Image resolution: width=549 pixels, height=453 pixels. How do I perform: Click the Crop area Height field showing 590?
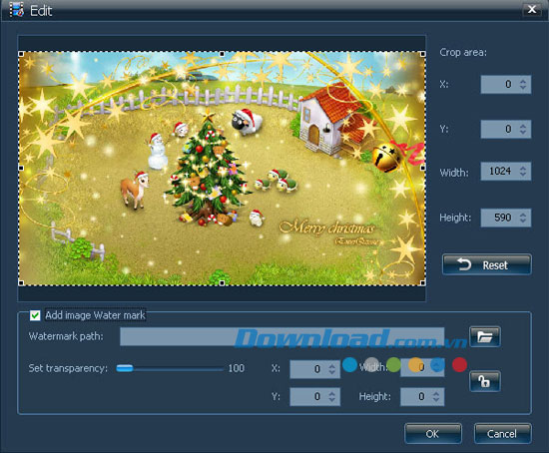point(506,218)
